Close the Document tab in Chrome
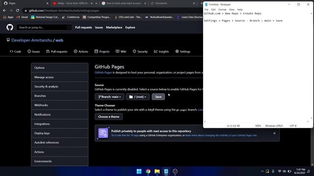The height and width of the screenshot is (176, 314). 194,3
